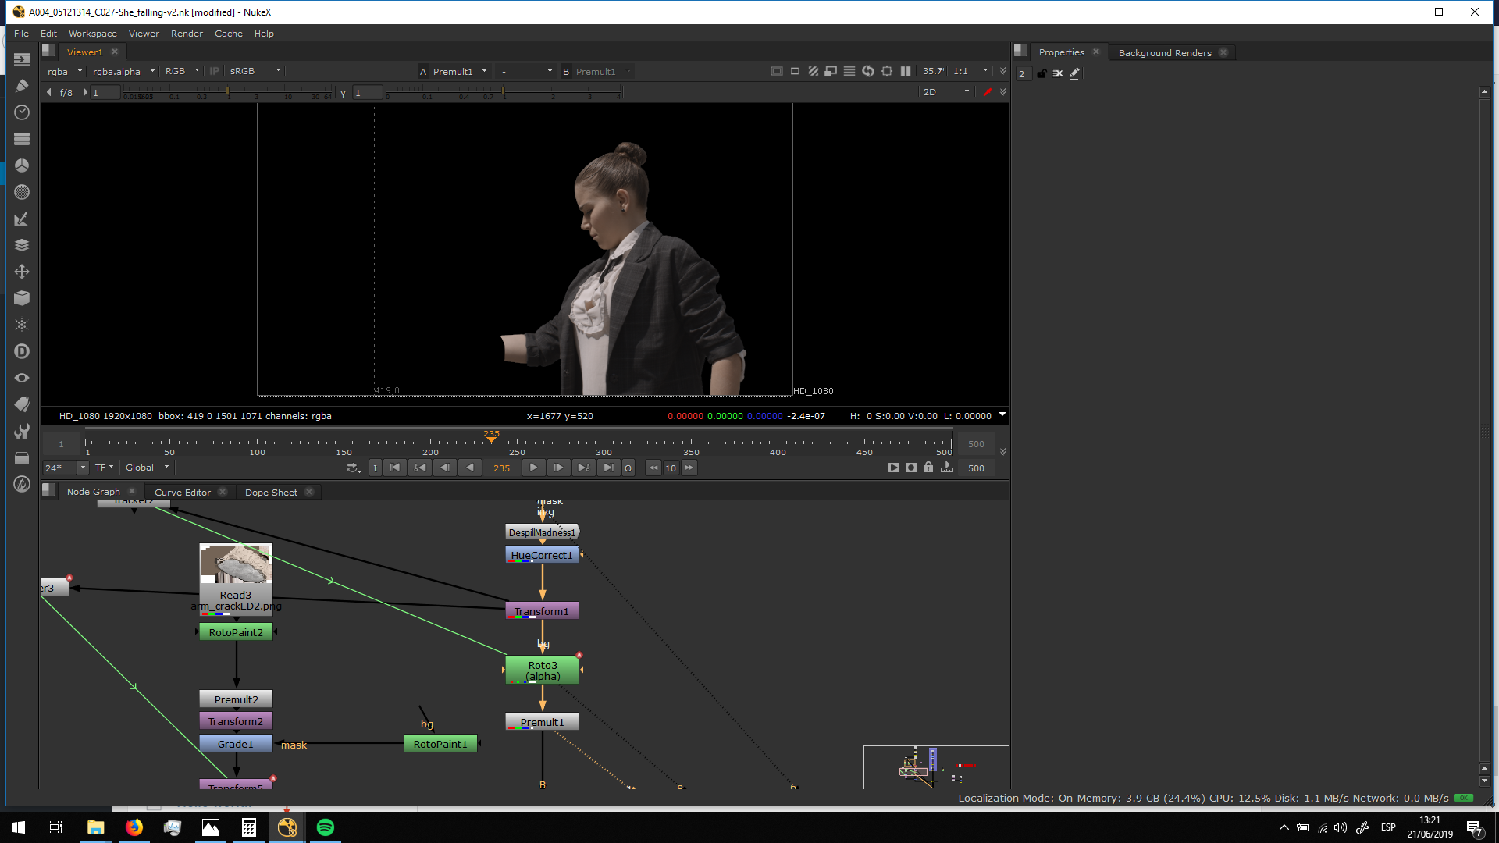Image resolution: width=1499 pixels, height=843 pixels.
Task: Open the Render menu
Action: click(x=186, y=34)
